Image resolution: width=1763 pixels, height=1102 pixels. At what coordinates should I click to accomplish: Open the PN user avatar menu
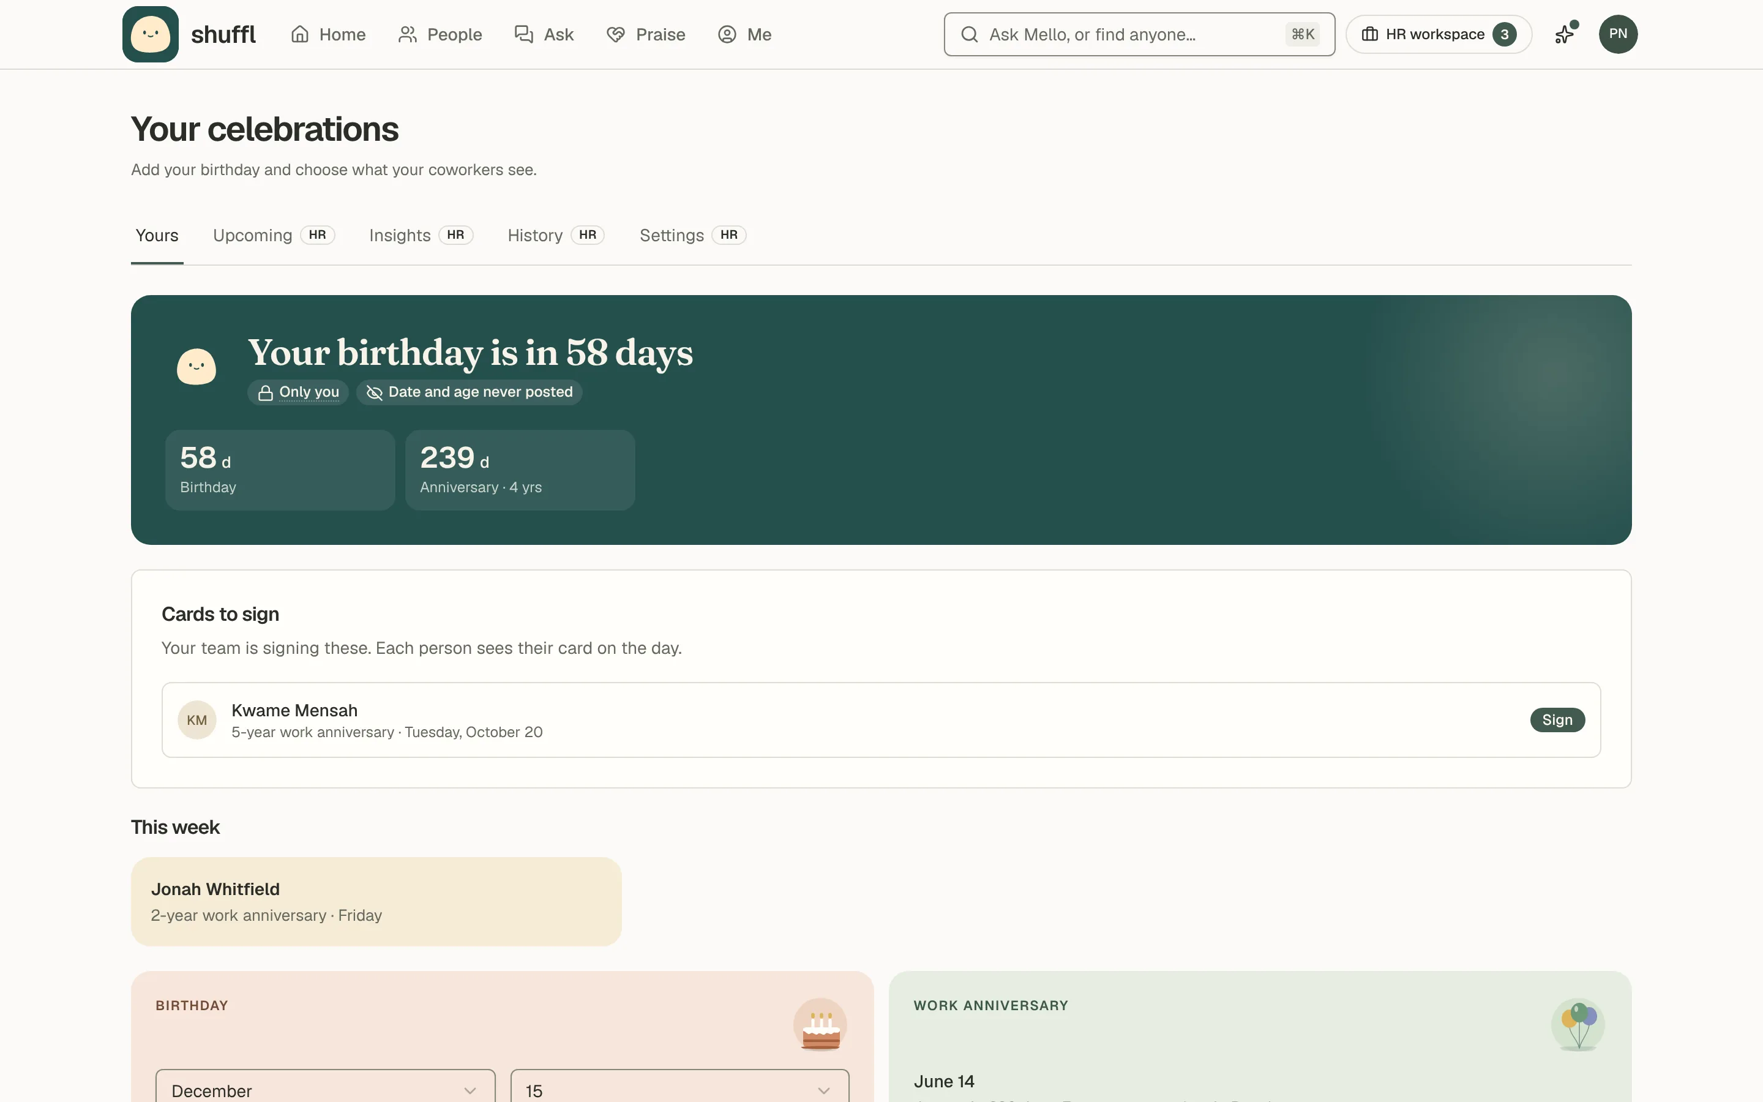pos(1618,34)
